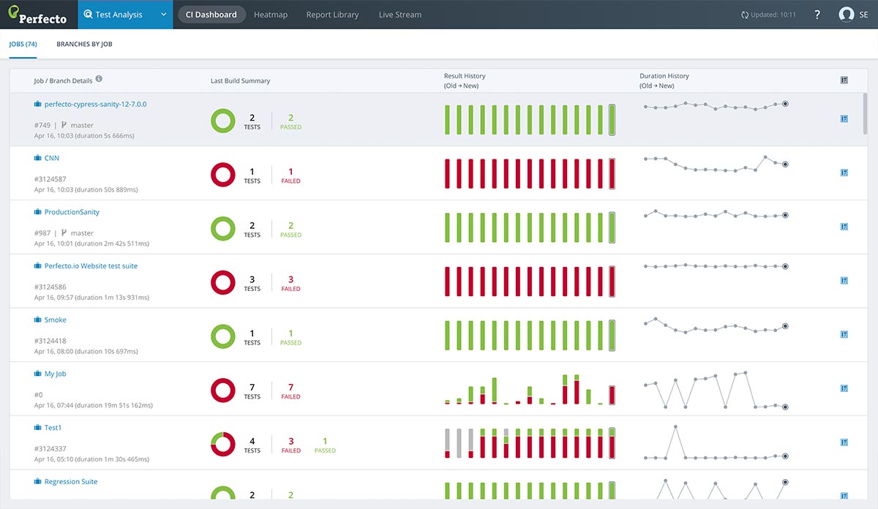878x509 pixels.
Task: Open the Heatmap menu item
Action: 271,14
